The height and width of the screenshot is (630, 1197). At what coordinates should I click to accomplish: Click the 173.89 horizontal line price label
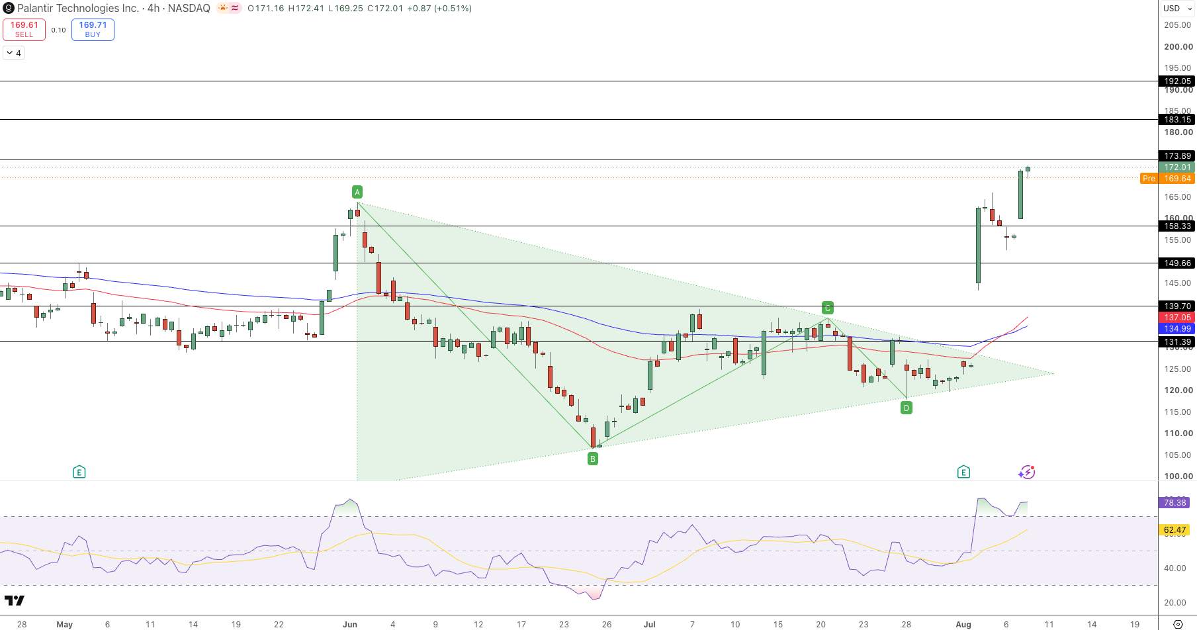click(1177, 156)
